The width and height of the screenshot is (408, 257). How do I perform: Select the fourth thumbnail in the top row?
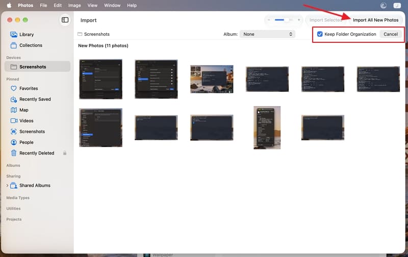click(x=267, y=79)
